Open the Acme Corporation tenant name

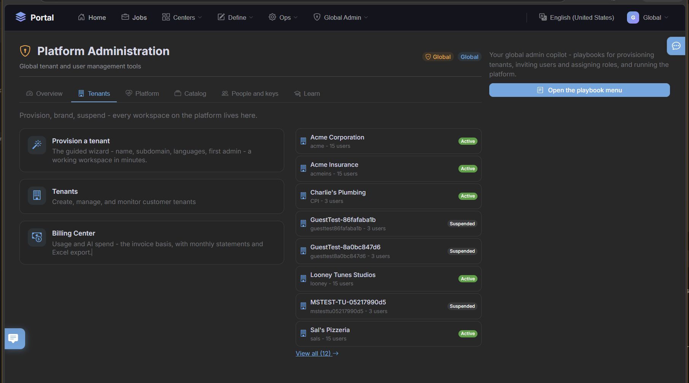point(337,137)
